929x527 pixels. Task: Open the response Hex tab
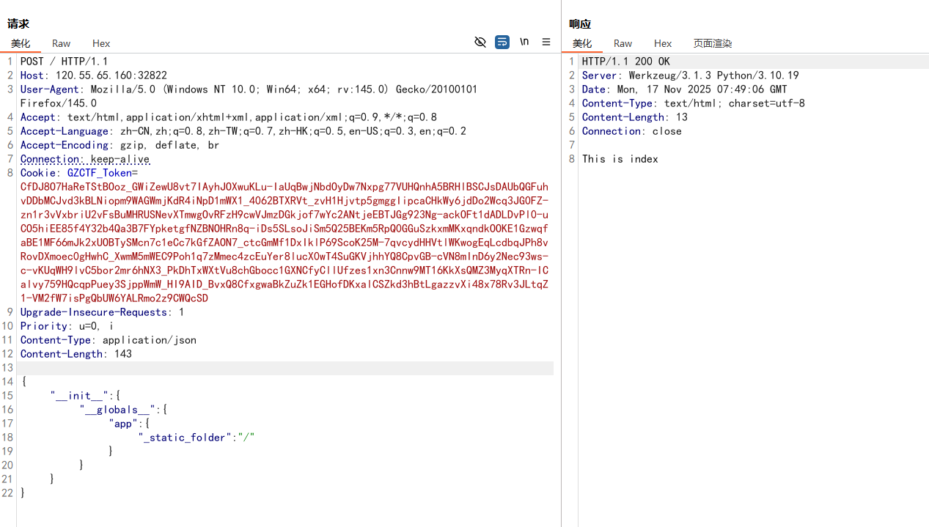point(663,43)
